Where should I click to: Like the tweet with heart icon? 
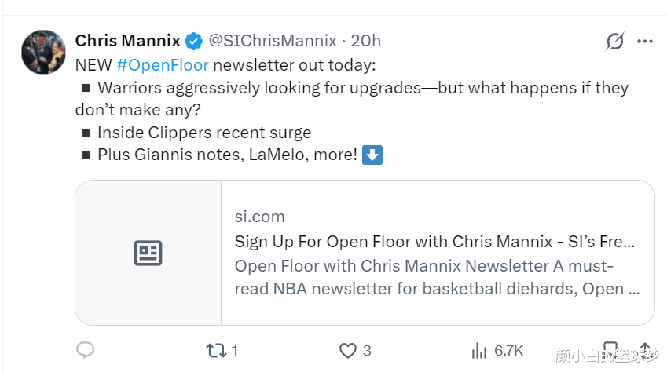click(x=347, y=350)
